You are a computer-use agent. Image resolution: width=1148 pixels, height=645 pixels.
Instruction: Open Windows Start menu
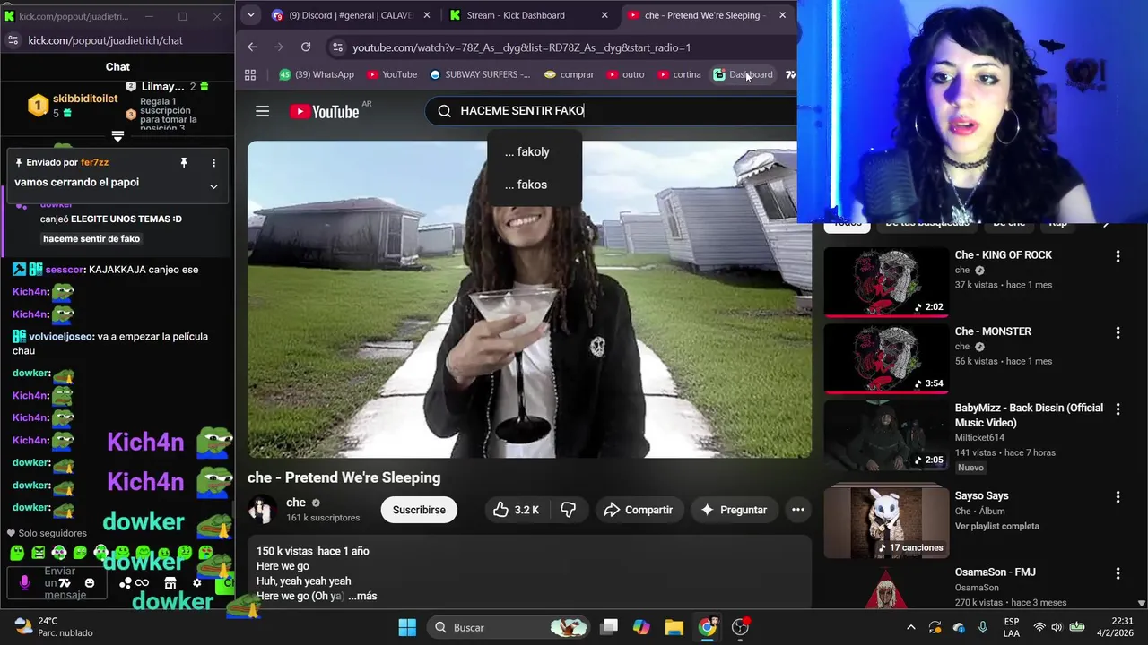point(407,627)
